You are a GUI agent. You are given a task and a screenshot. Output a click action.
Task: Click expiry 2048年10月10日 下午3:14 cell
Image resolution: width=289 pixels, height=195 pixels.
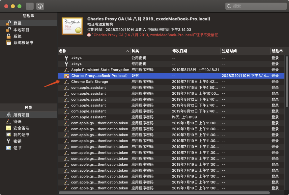pyautogui.click(x=245, y=76)
